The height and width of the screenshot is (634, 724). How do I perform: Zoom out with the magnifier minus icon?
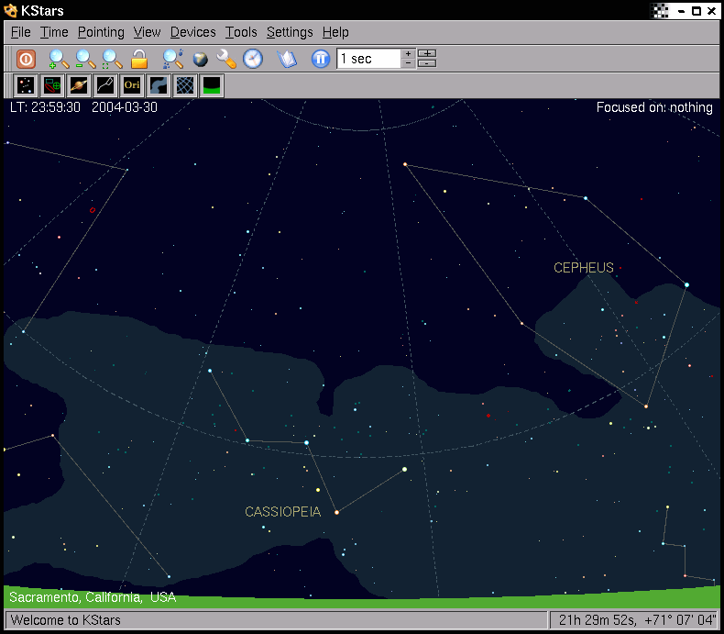pos(85,59)
